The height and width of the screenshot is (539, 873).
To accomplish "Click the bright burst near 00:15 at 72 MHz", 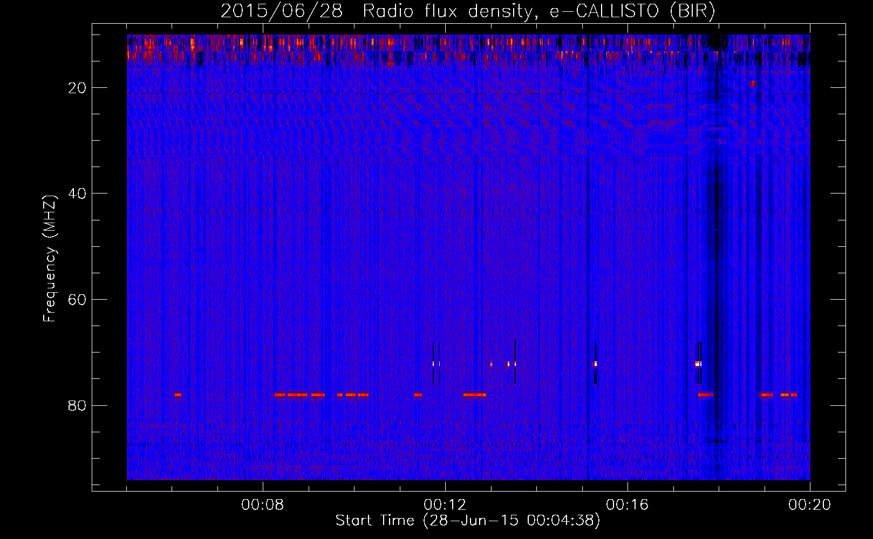I will point(596,364).
